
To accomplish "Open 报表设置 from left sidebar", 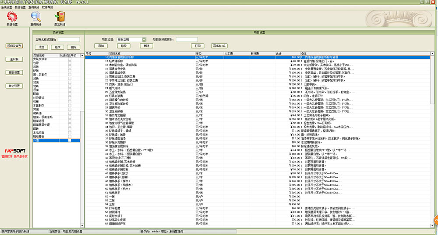I will tap(14, 73).
